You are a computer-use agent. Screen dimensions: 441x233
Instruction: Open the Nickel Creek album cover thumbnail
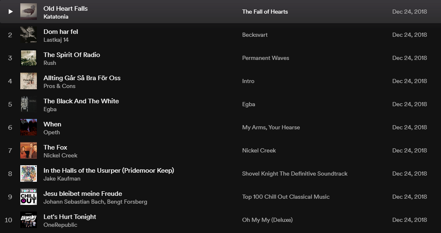click(x=29, y=150)
